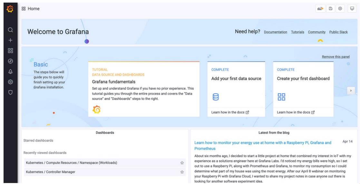Open the Alerting bell icon
This screenshot has width=360, height=184.
10,71
